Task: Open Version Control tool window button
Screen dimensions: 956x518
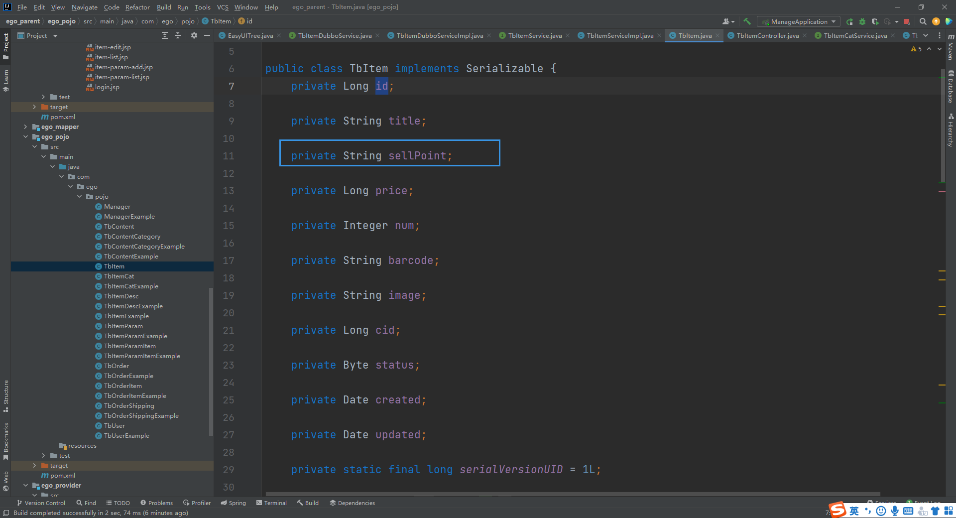Action: point(41,503)
